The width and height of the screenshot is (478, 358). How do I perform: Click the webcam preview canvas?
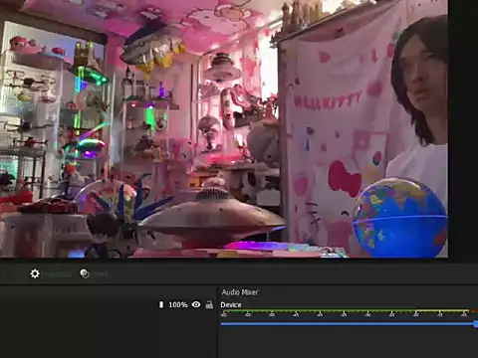pyautogui.click(x=224, y=128)
